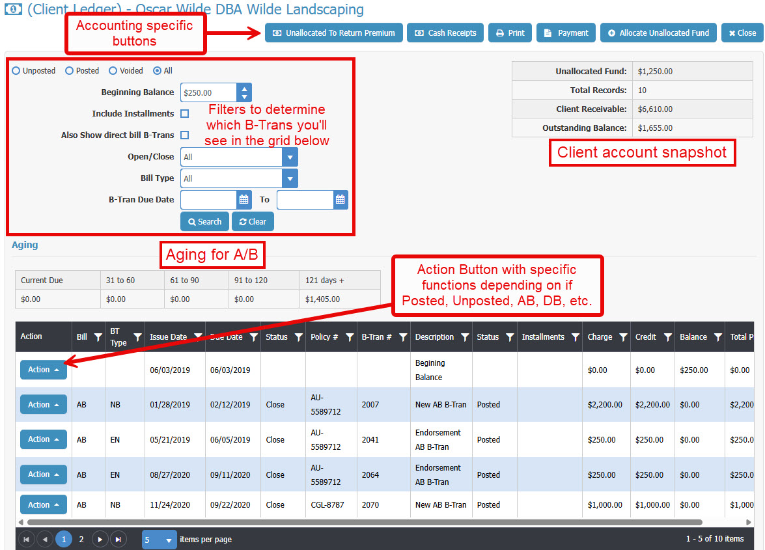Click the Cash Receipts button

[x=445, y=33]
